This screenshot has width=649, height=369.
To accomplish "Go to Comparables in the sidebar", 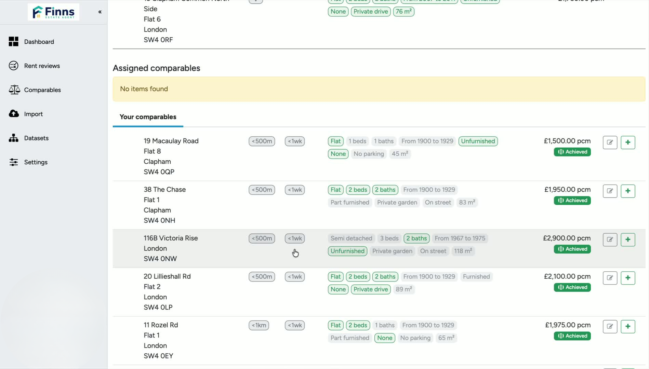I will pos(42,90).
